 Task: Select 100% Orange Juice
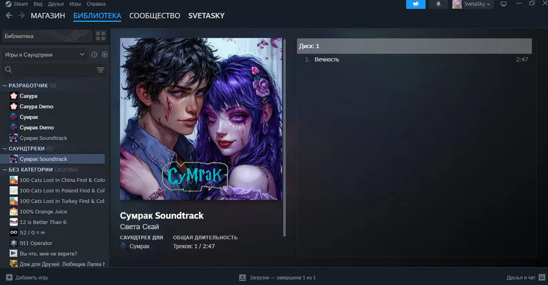(43, 211)
